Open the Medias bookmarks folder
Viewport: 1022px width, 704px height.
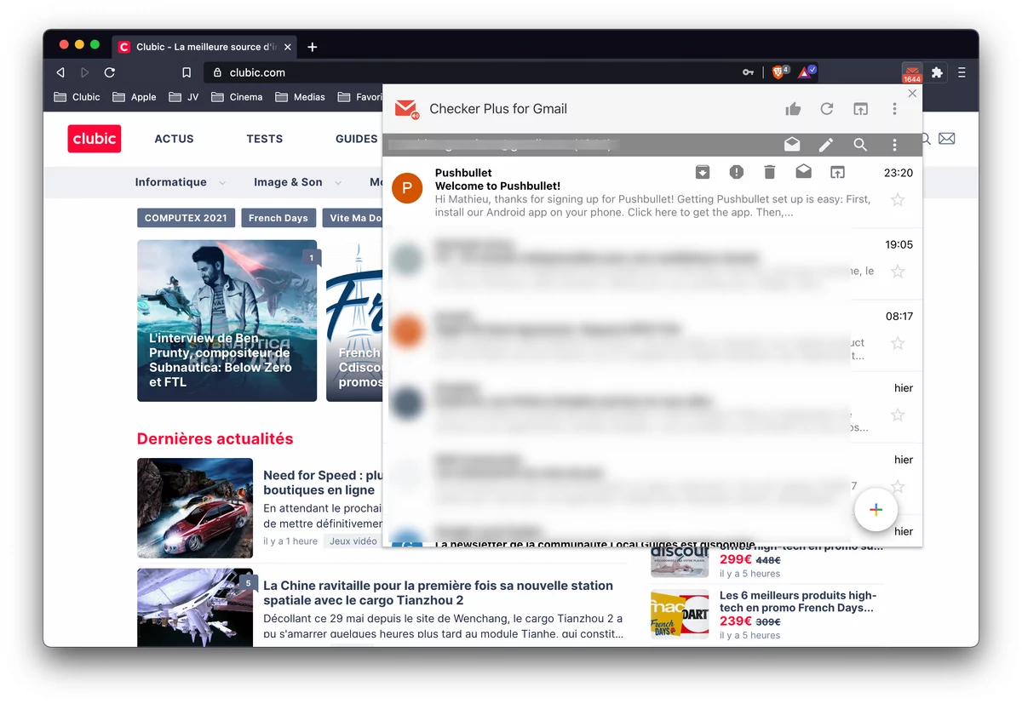coord(301,97)
